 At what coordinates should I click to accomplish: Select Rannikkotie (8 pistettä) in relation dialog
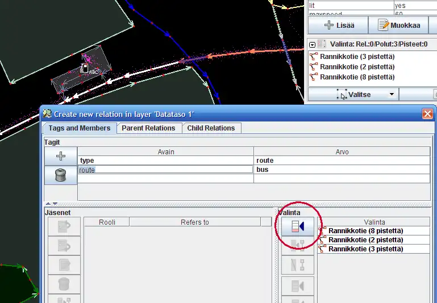365,231
